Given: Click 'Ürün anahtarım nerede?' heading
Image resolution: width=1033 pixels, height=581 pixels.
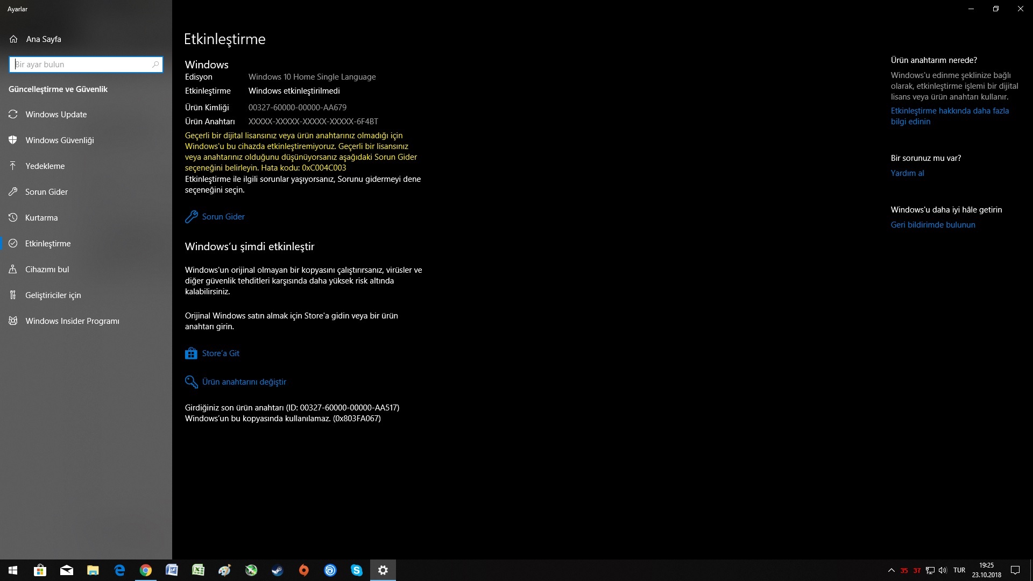Looking at the screenshot, I should point(934,60).
